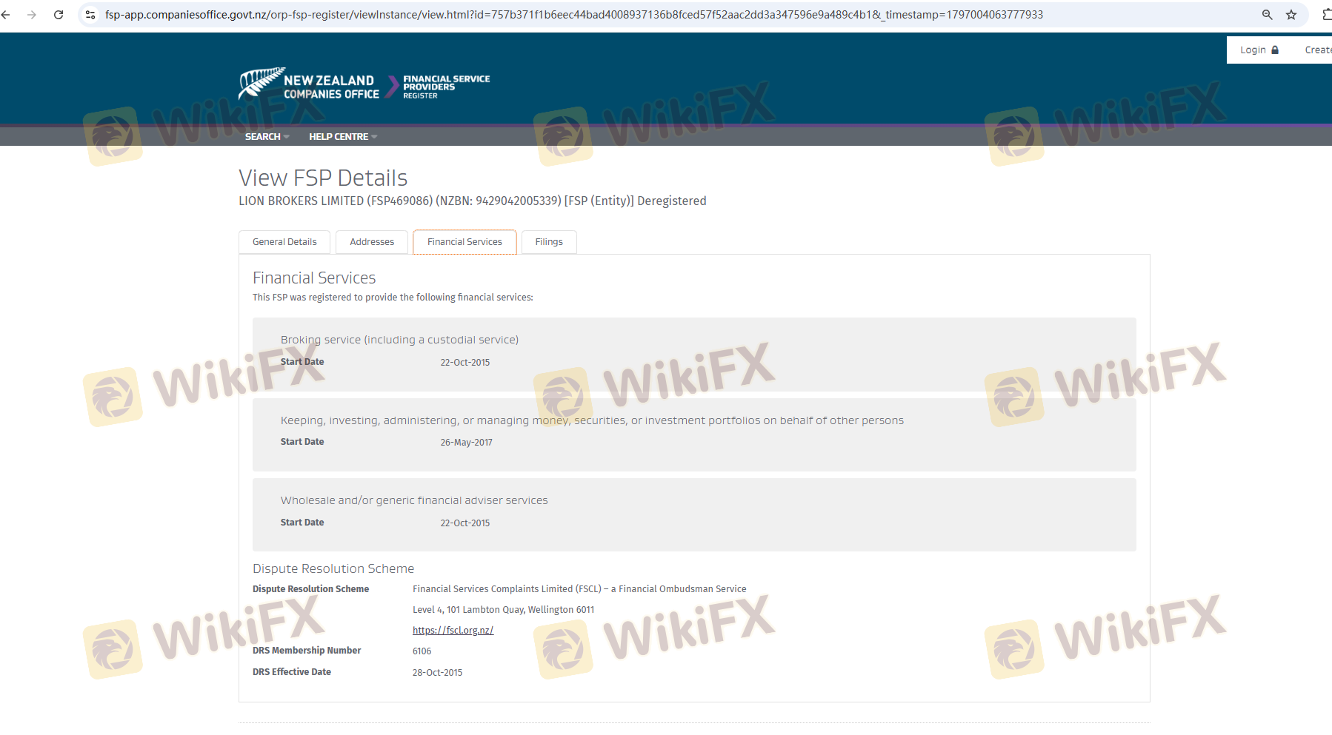Open the Addresses tab
Viewport: 1332px width, 735px height.
pos(372,242)
